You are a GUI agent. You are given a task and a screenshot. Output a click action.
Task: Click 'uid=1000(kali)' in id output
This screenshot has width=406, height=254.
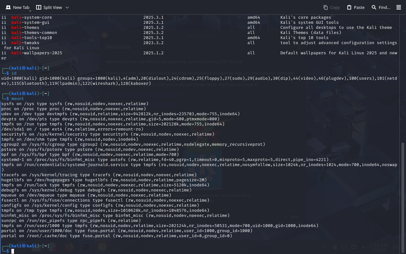point(19,78)
